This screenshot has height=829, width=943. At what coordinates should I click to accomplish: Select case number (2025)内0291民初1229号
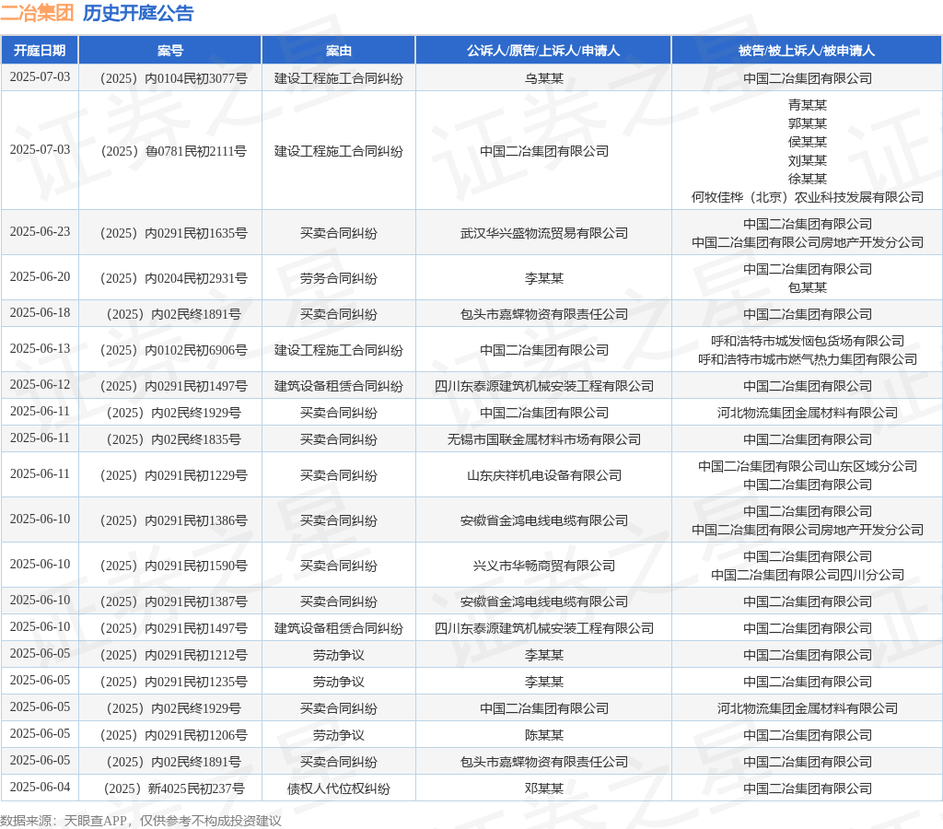pos(172,475)
